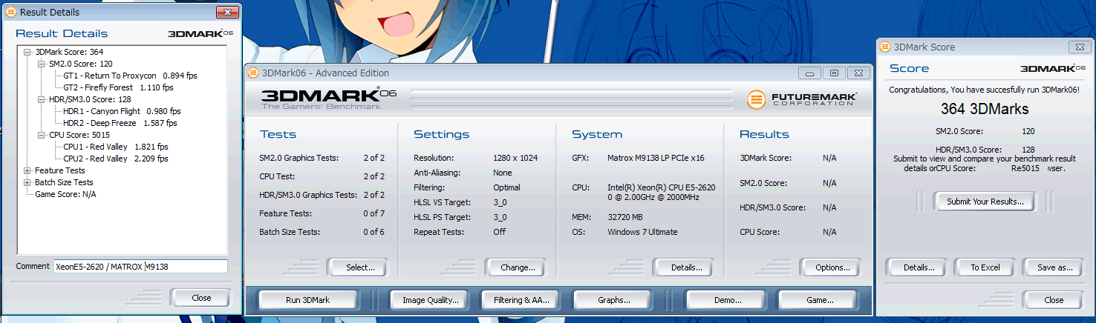This screenshot has height=323, width=1096.
Task: Click the 3DMark06 logo in main window
Action: click(329, 98)
